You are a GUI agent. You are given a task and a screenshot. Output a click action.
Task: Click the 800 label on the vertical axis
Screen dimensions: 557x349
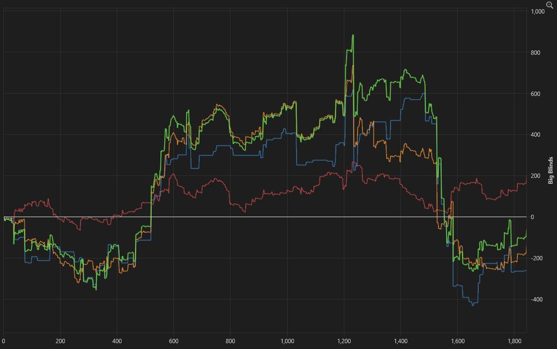tap(535, 53)
